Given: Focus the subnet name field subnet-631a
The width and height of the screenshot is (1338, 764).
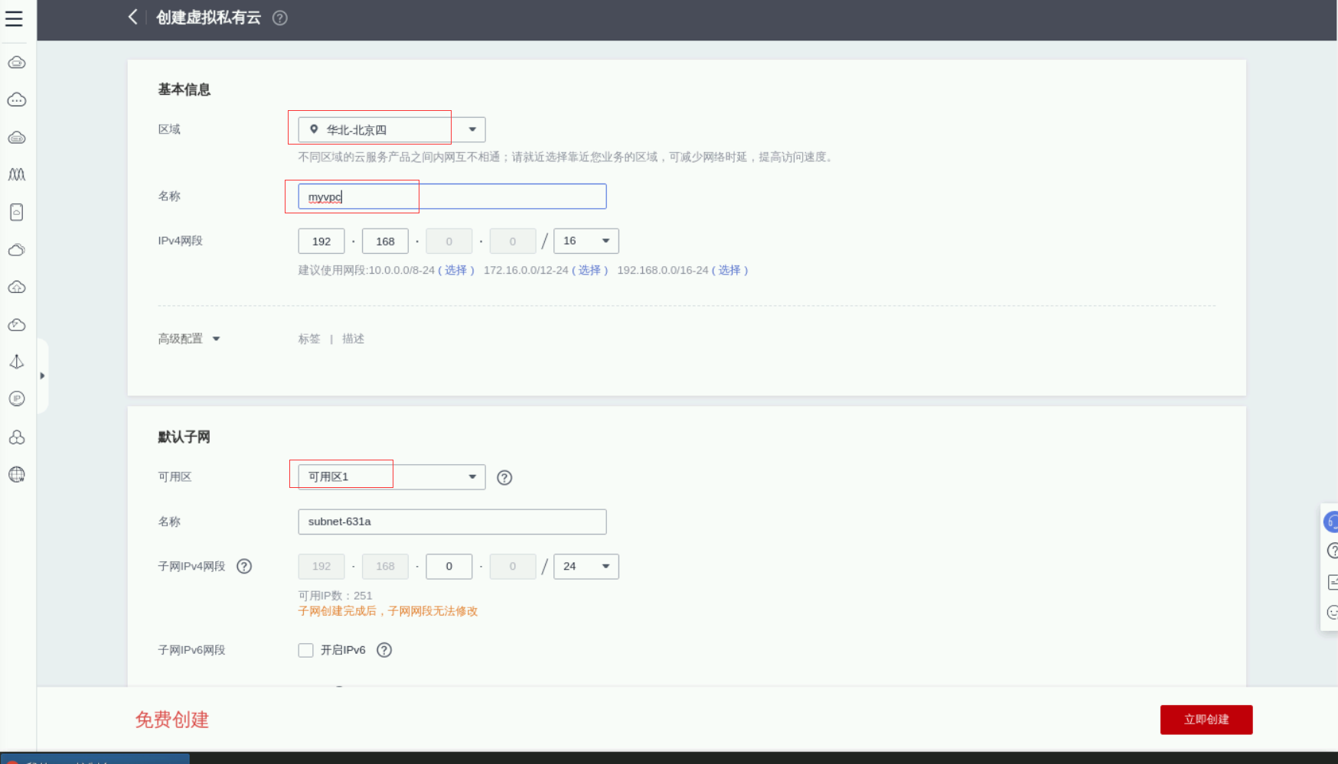Looking at the screenshot, I should (x=452, y=522).
